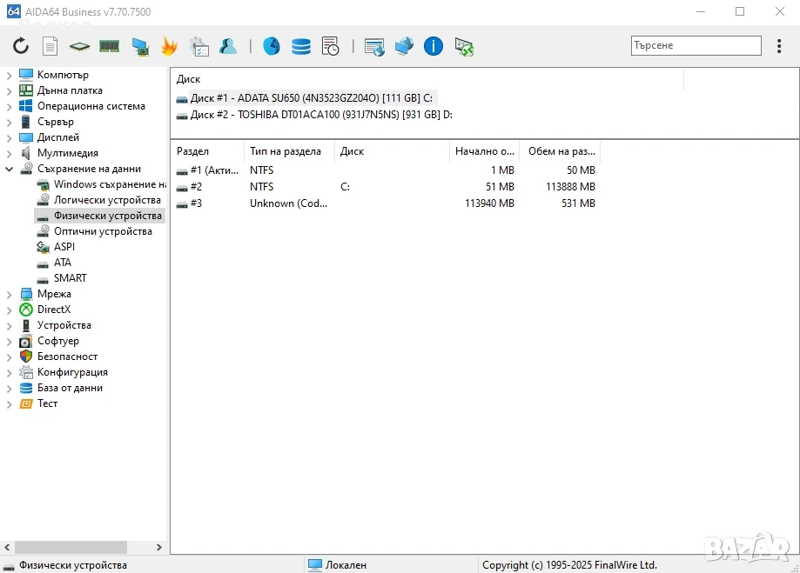Click the tree panel horizontal scrollbar right arrow

tap(159, 547)
